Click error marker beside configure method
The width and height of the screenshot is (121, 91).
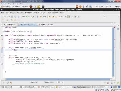[x=2, y=48]
